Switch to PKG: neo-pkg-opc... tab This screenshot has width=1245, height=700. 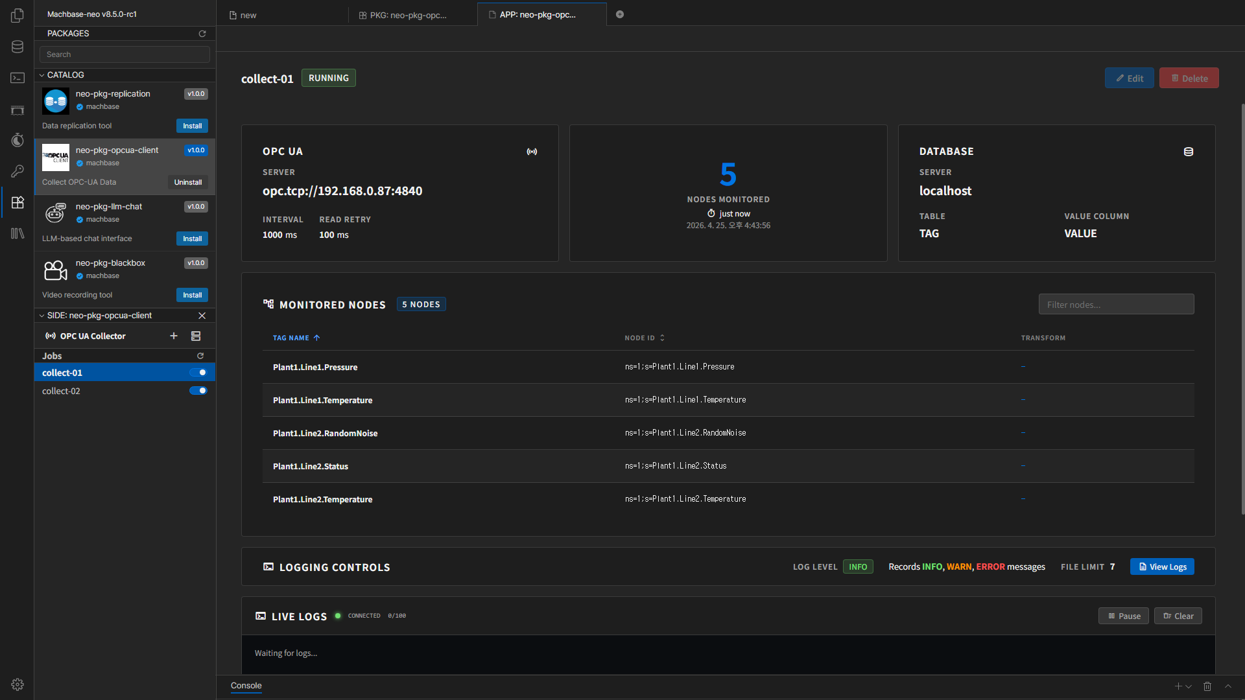pyautogui.click(x=412, y=15)
